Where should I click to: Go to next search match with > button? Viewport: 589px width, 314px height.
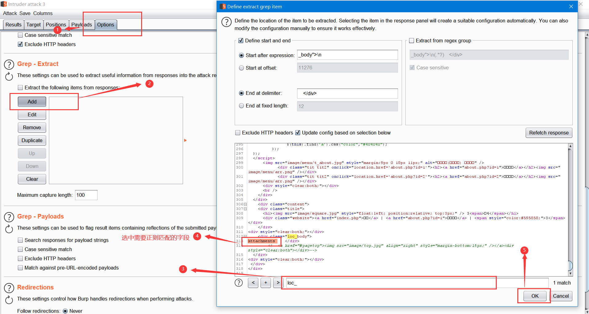[x=278, y=283]
